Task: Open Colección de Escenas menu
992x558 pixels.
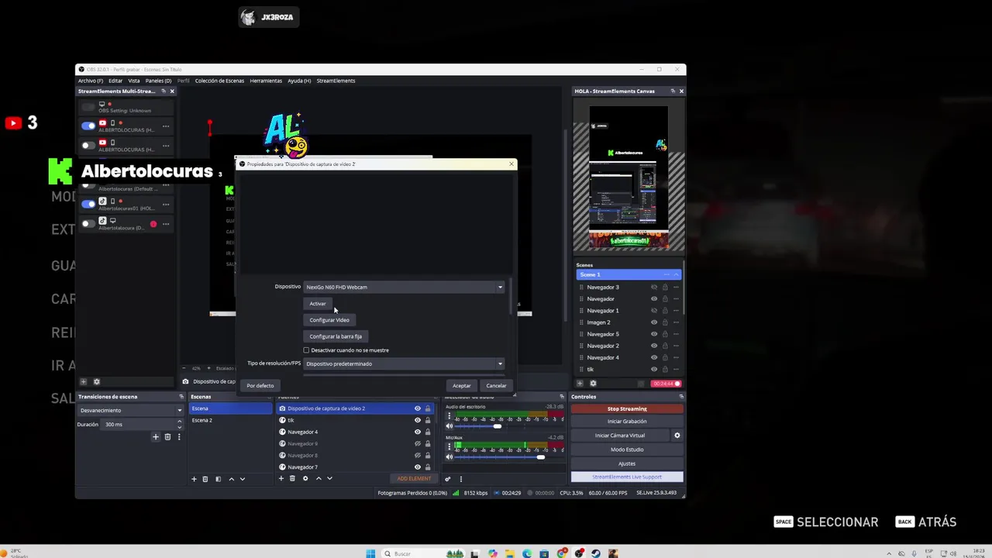Action: click(219, 81)
